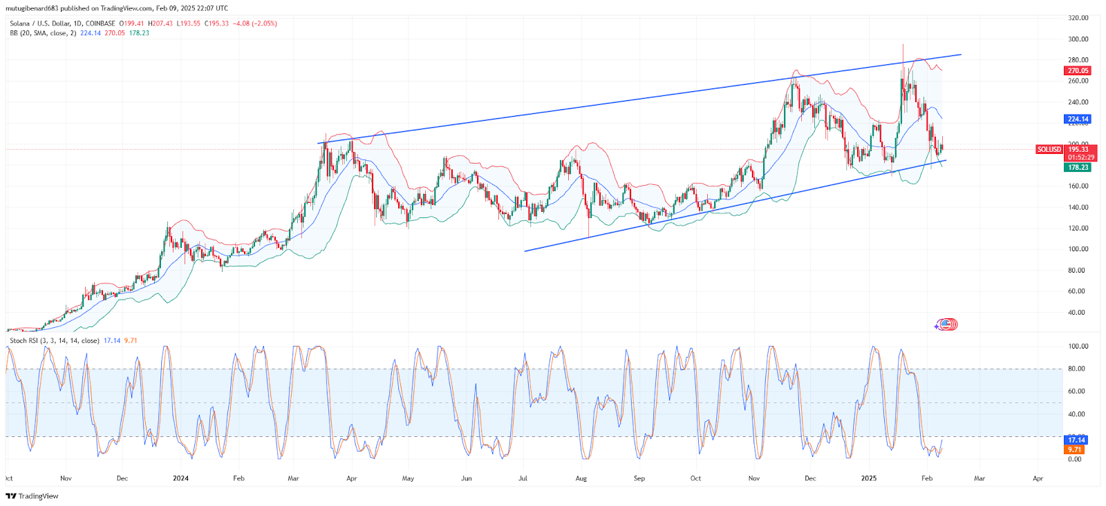The width and height of the screenshot is (1106, 506).
Task: Click the high value H207.43
Action: pyautogui.click(x=160, y=23)
